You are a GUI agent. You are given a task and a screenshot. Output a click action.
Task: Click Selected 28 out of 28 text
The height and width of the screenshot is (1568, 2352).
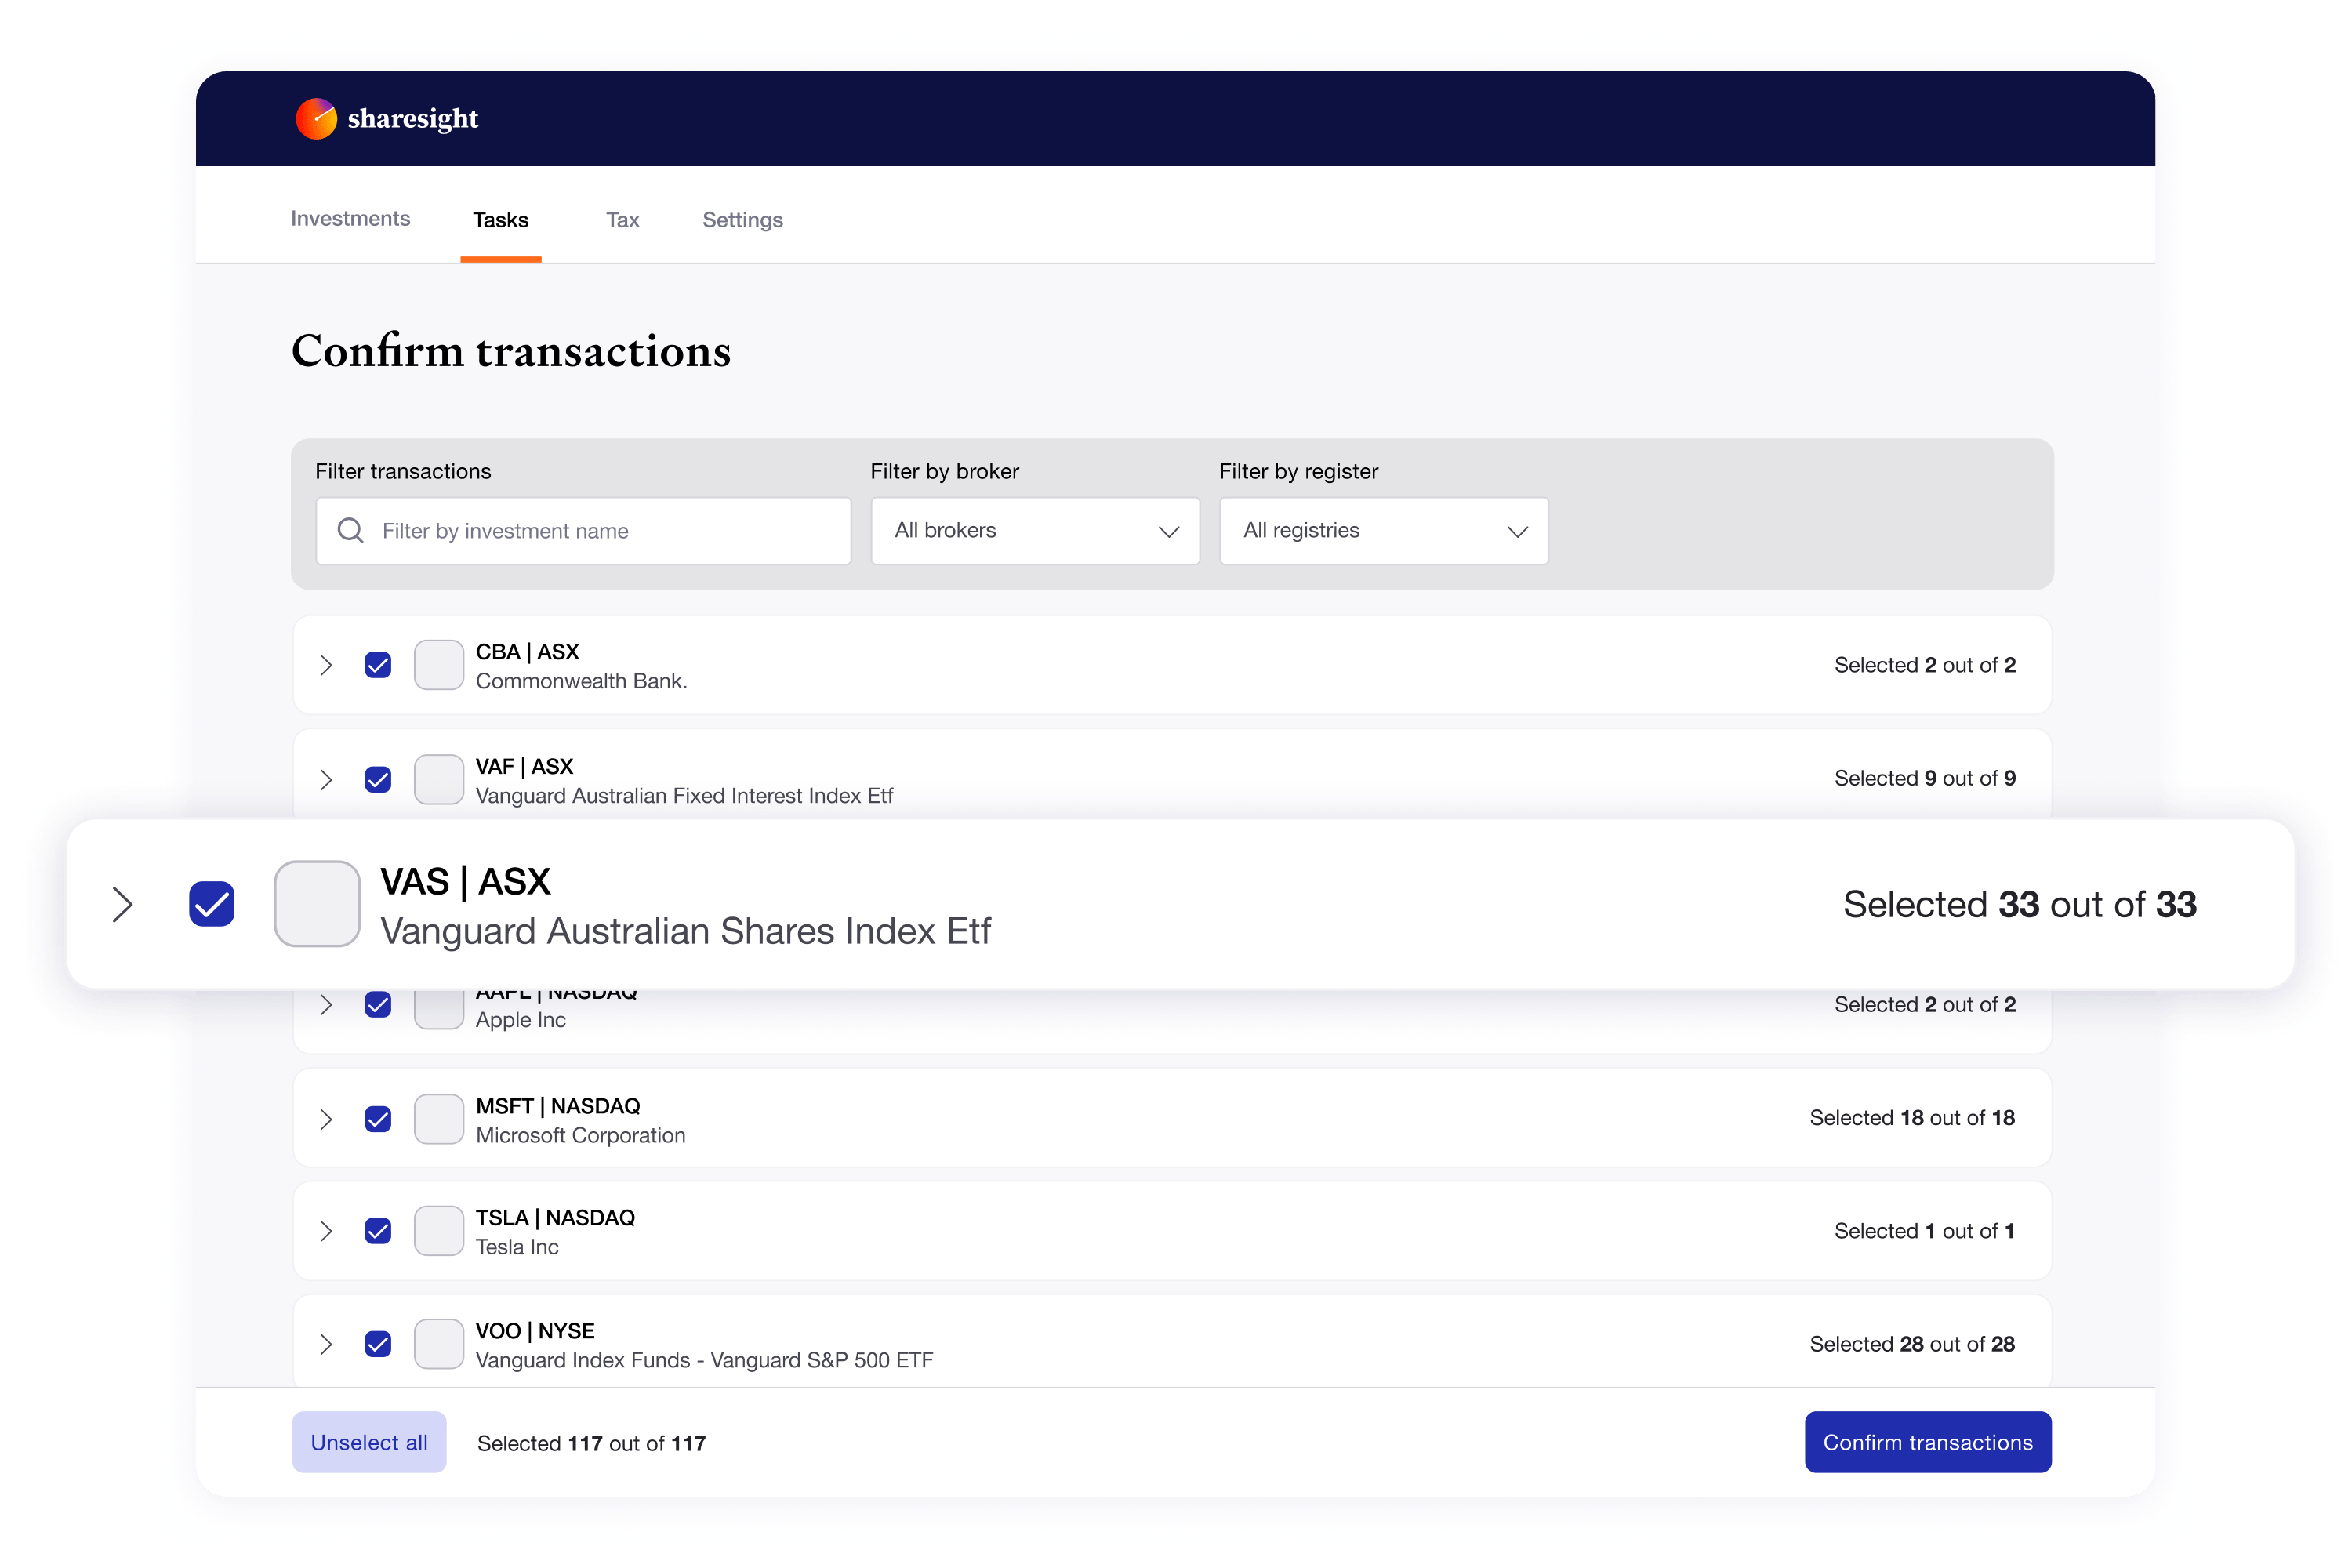pos(1912,1344)
